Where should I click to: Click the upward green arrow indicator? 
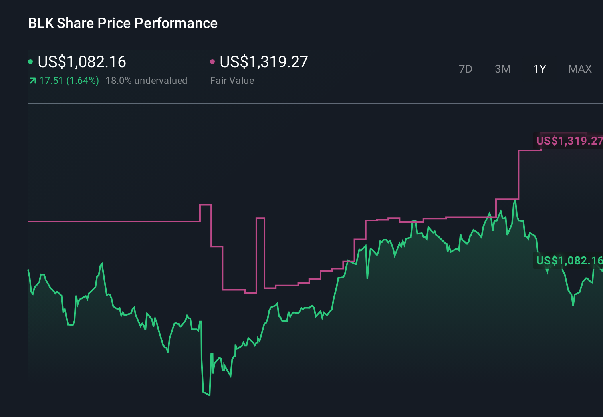(32, 80)
